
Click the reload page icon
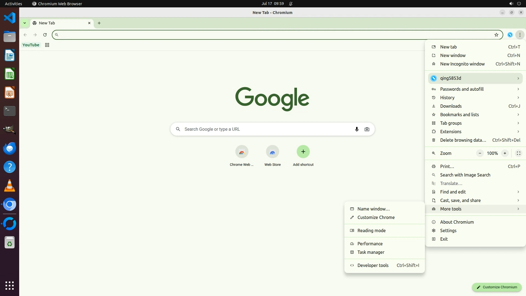(45, 35)
